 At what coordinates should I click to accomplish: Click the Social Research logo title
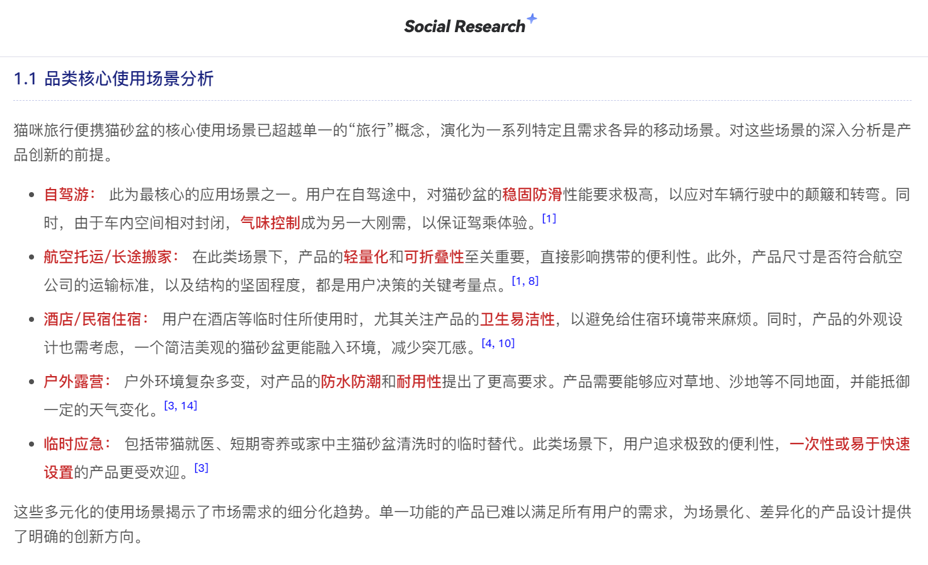(464, 26)
